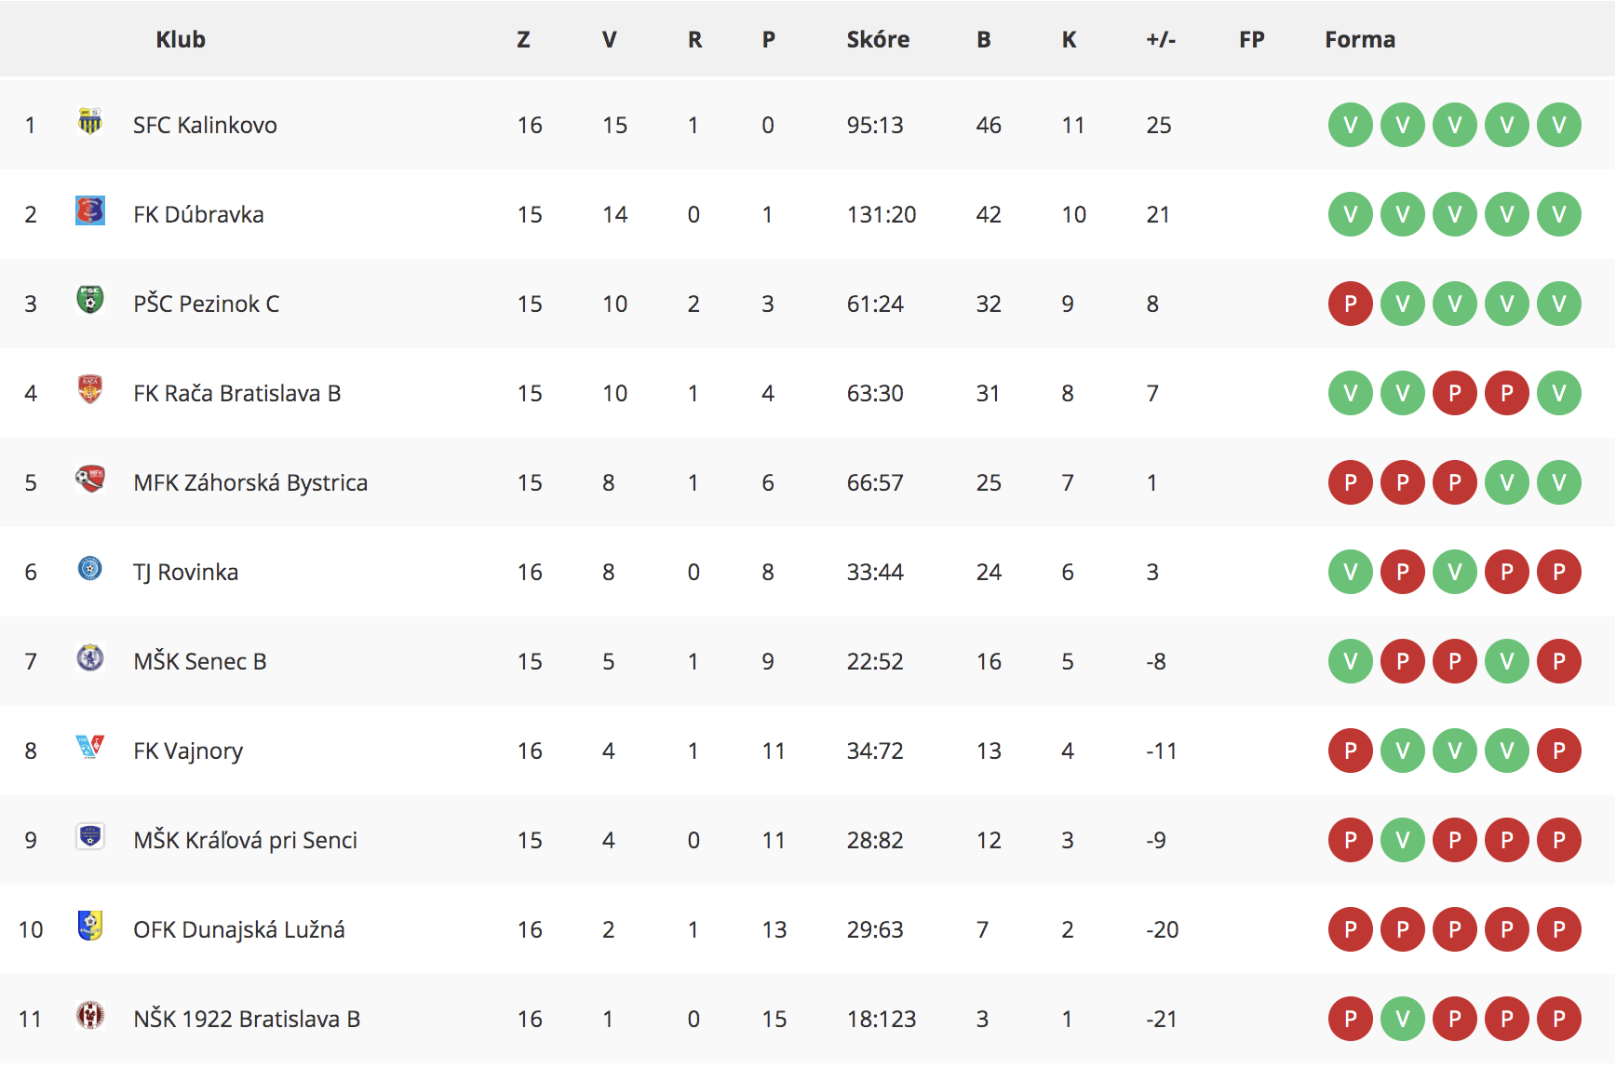This screenshot has width=1616, height=1069.
Task: Click the MFK Záhorská Bystrica logo
Action: (x=90, y=479)
